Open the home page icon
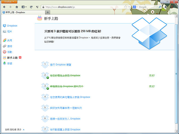Viewport: 179px width, 134px height. click(x=17, y=7)
